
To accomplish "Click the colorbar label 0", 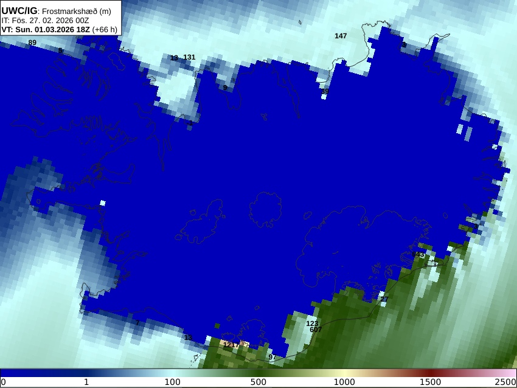I will (x=3, y=382).
